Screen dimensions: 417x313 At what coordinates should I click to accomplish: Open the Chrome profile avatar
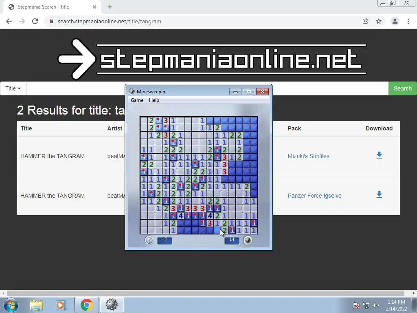pyautogui.click(x=395, y=21)
